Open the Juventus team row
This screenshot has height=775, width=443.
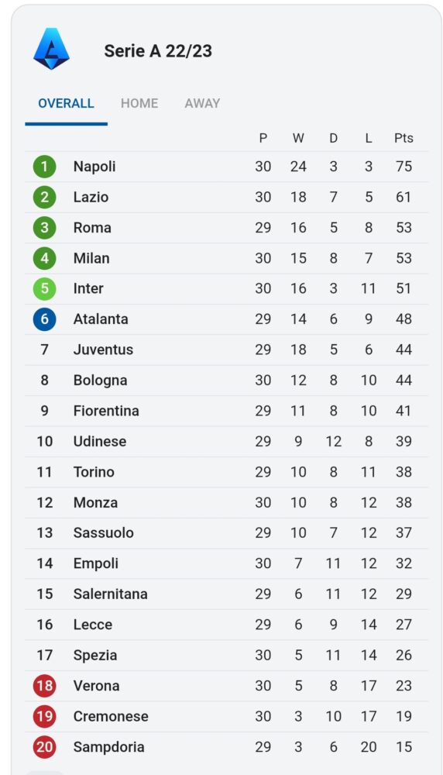(227, 350)
